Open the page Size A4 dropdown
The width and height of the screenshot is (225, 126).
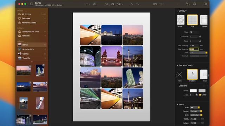(195, 107)
